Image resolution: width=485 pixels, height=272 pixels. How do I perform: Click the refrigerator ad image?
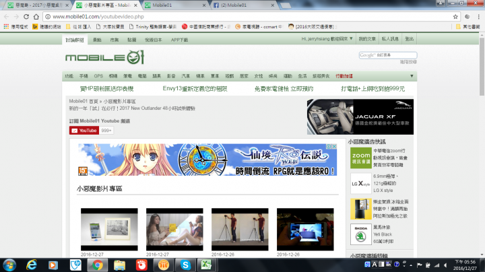tap(360, 209)
